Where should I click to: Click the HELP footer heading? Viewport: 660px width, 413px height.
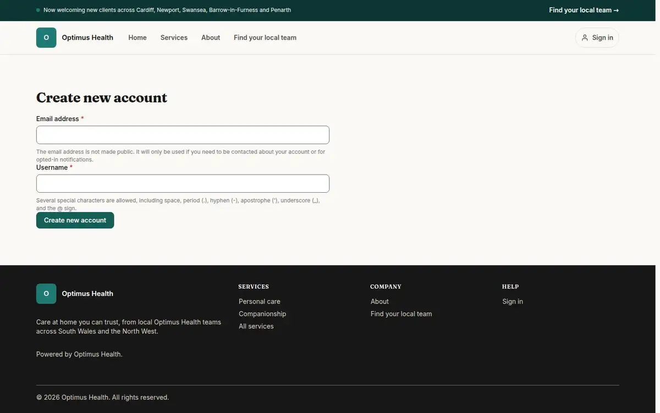click(x=510, y=286)
